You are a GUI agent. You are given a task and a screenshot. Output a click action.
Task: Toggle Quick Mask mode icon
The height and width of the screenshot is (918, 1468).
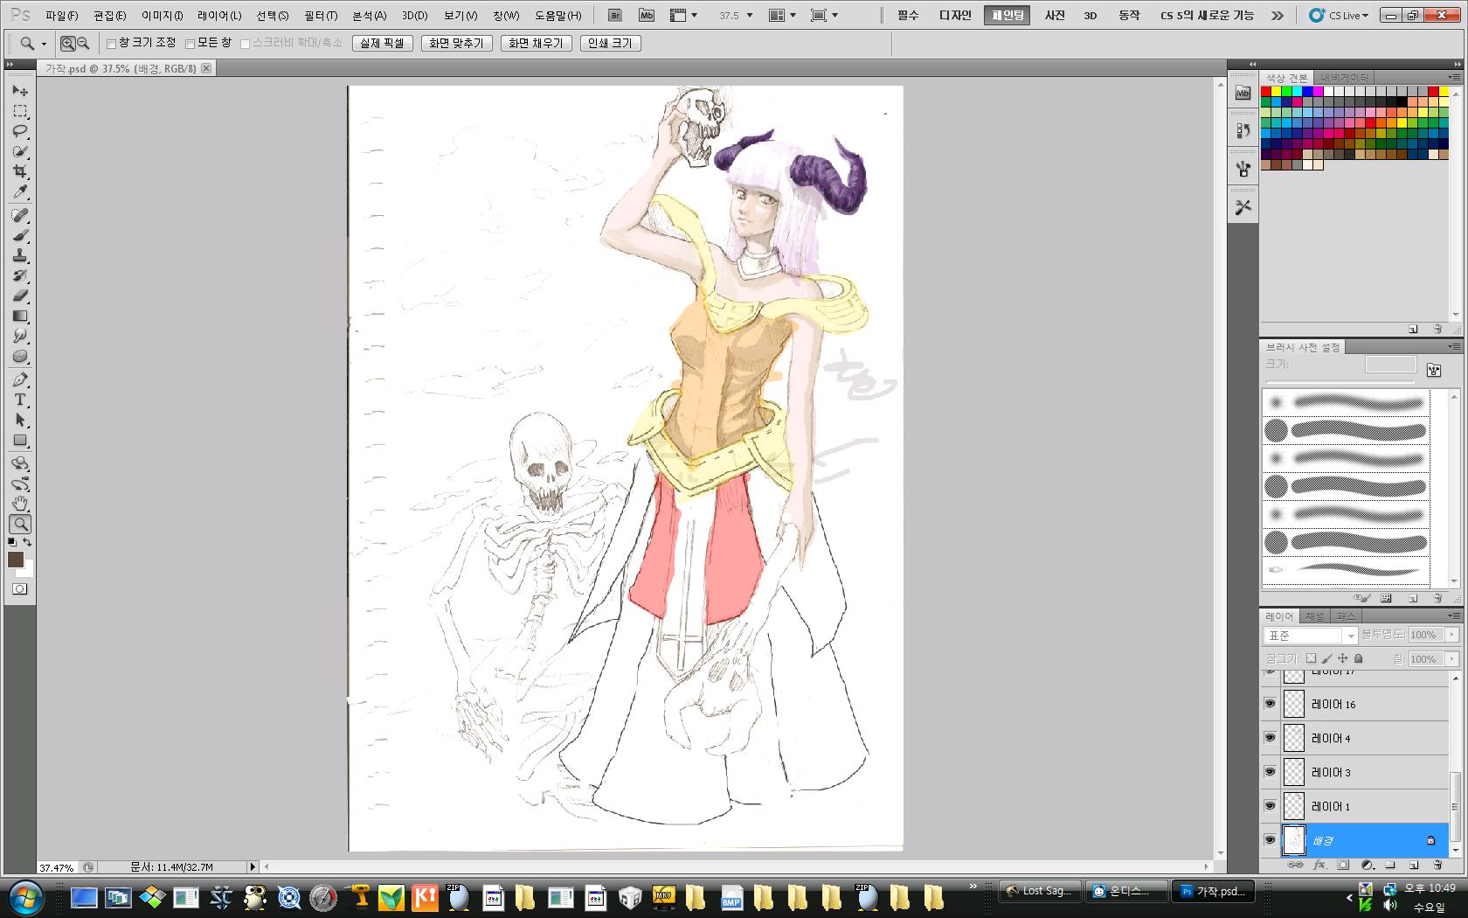pos(19,589)
